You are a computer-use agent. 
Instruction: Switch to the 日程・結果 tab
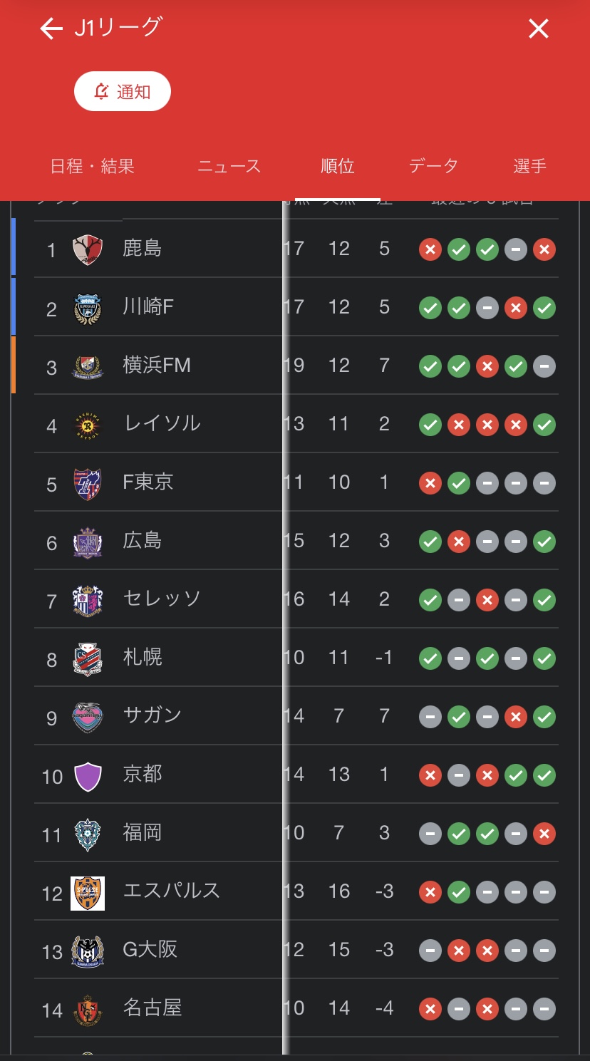93,167
